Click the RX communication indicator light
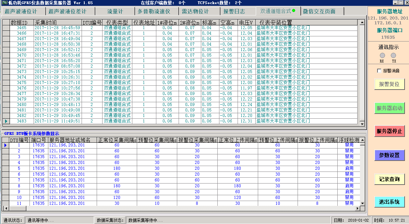 (x=382, y=56)
